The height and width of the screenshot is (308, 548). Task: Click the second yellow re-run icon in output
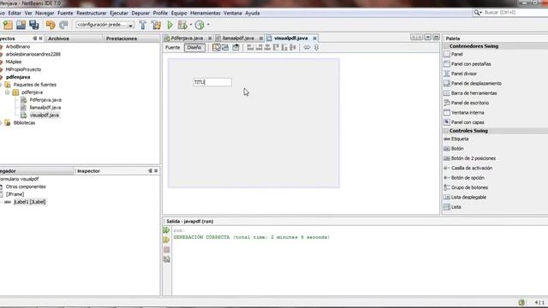(x=166, y=240)
